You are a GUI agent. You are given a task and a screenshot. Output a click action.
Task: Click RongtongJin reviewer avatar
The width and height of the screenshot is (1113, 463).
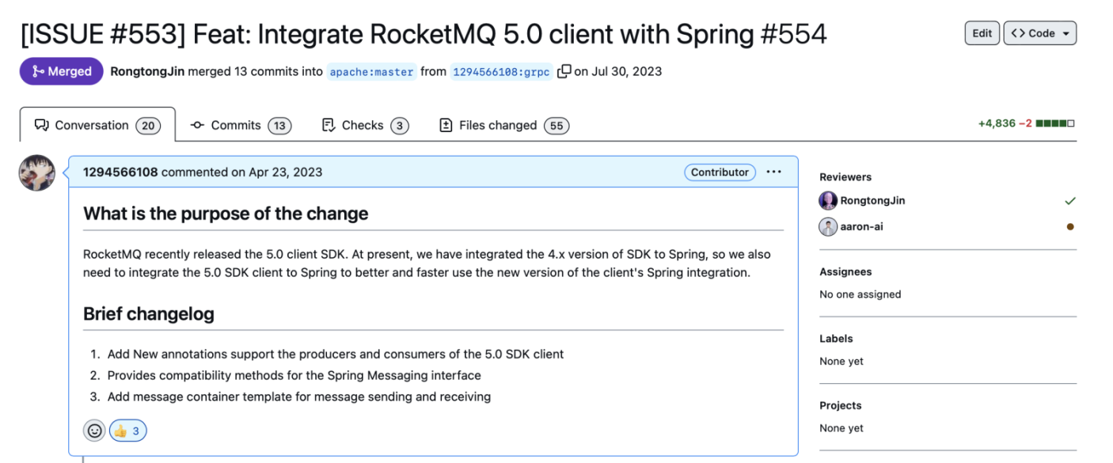(828, 201)
